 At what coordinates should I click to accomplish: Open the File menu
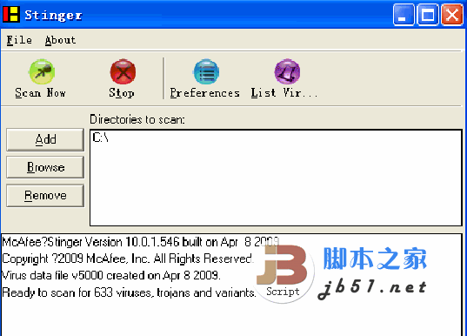click(19, 40)
